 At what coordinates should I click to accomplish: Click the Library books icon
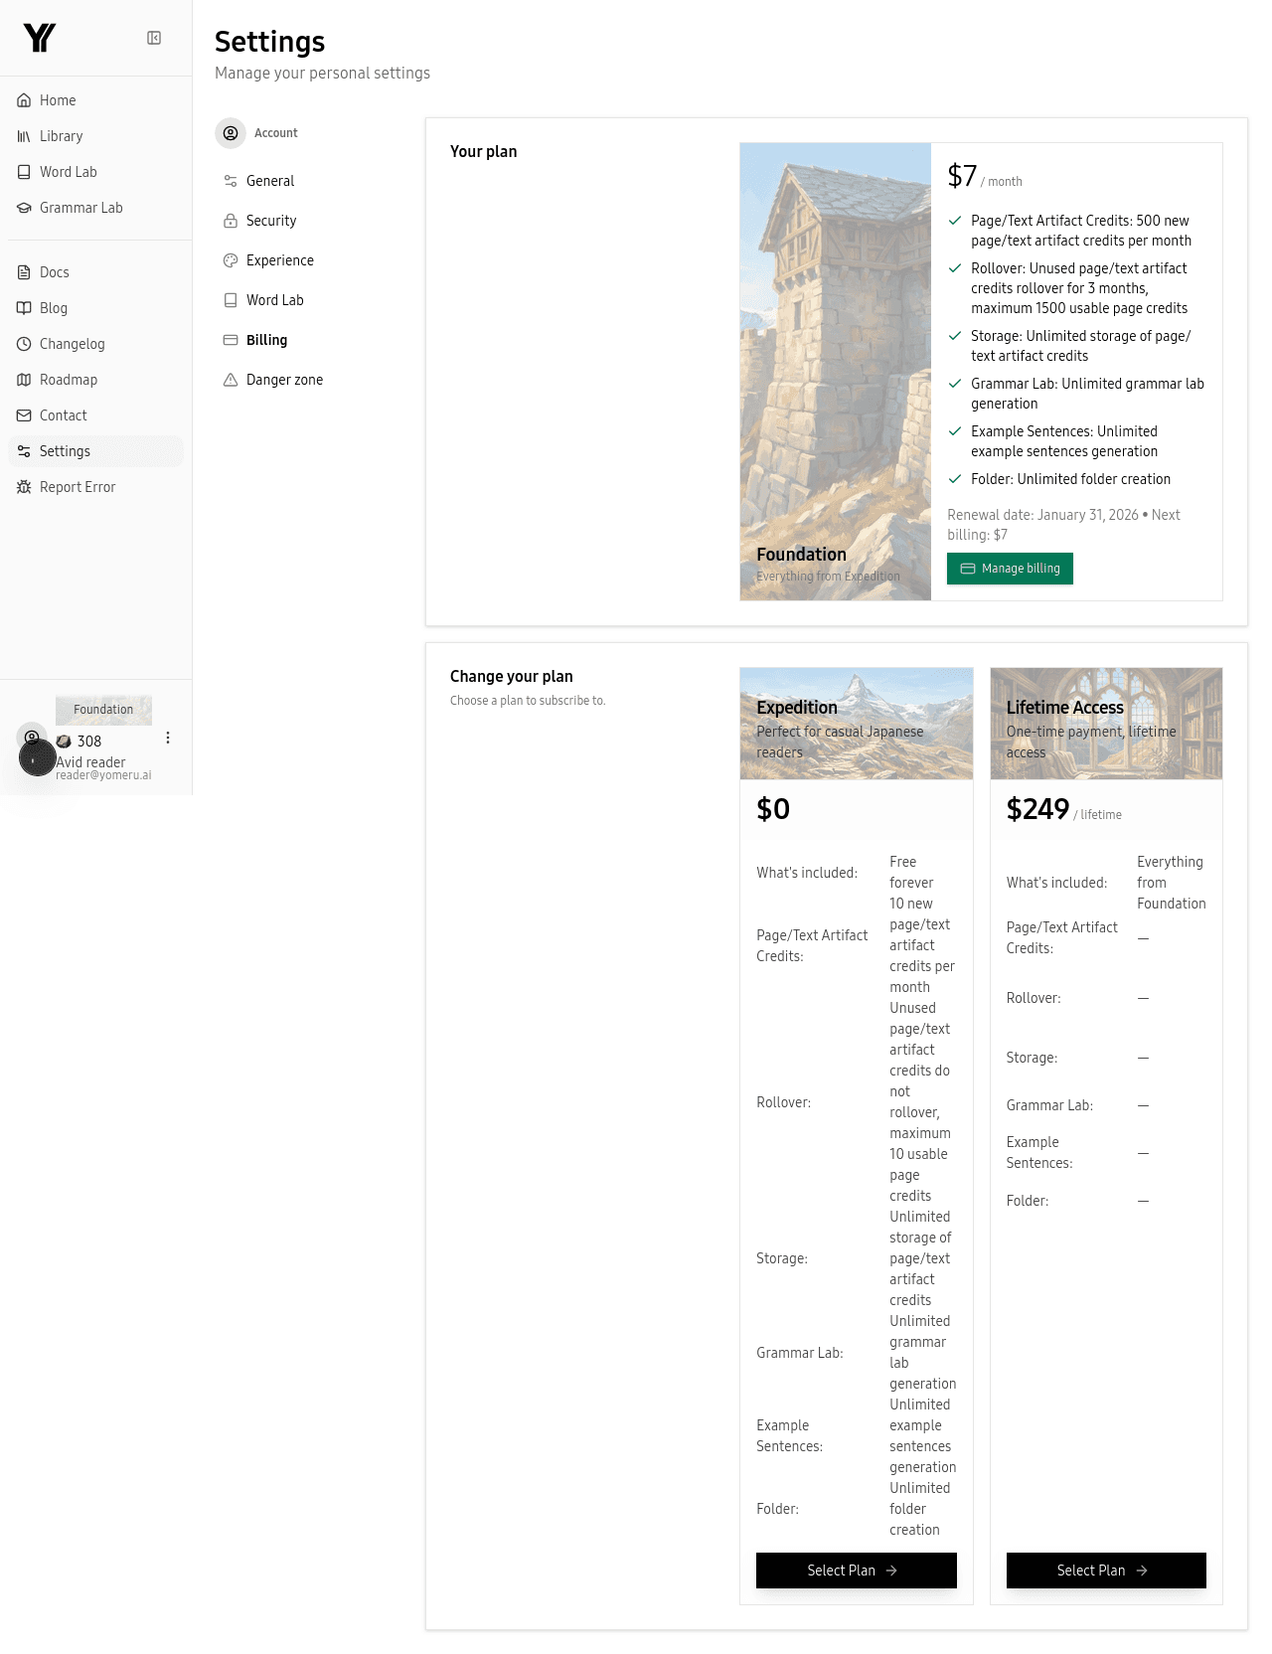24,136
